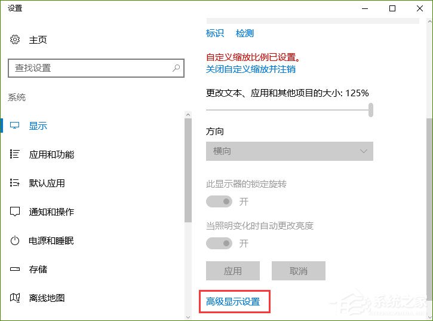Click the Offline maps icon

pyautogui.click(x=15, y=298)
